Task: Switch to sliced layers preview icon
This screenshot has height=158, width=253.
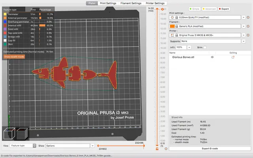Action: point(22,134)
